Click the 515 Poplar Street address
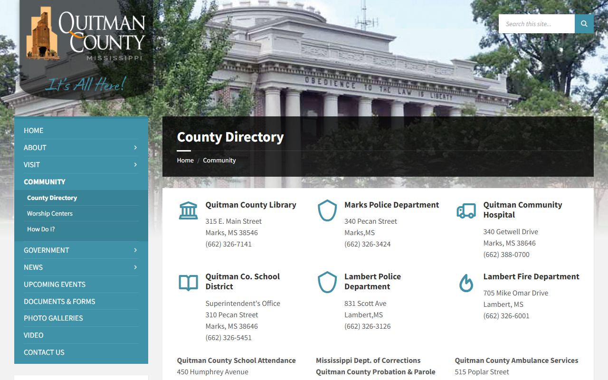This screenshot has width=608, height=380. point(482,372)
